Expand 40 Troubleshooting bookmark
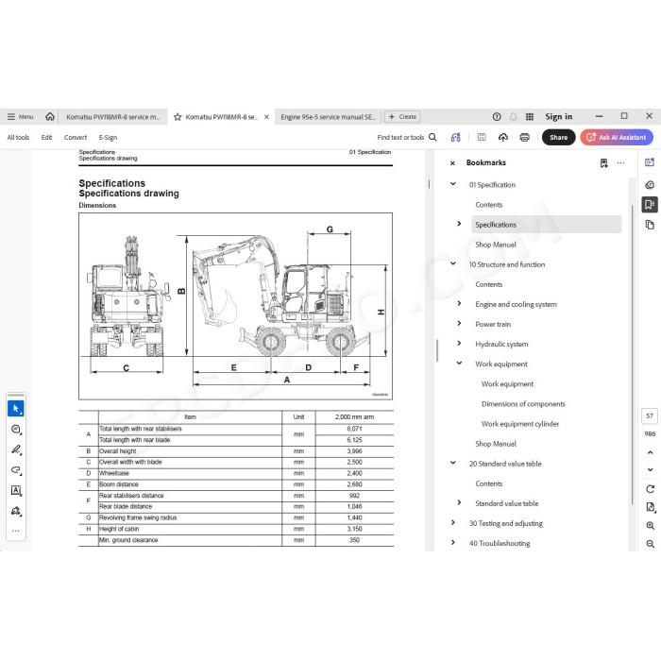661x661 pixels. pos(453,542)
